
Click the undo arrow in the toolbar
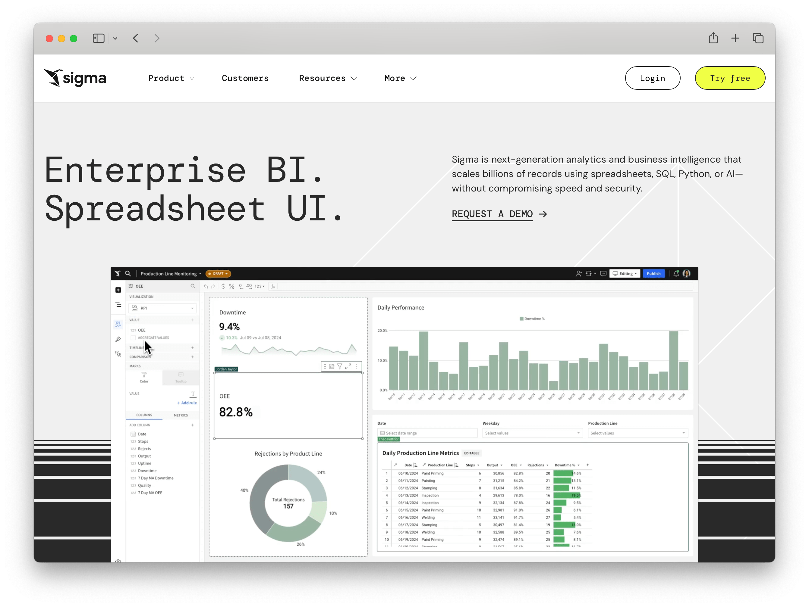pyautogui.click(x=206, y=287)
